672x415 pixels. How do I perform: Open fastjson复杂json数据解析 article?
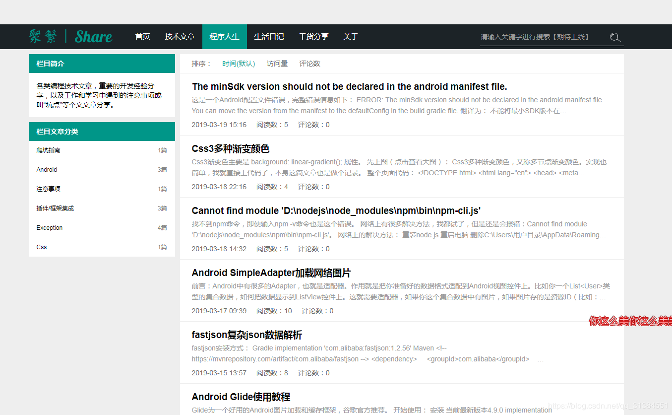coord(247,335)
